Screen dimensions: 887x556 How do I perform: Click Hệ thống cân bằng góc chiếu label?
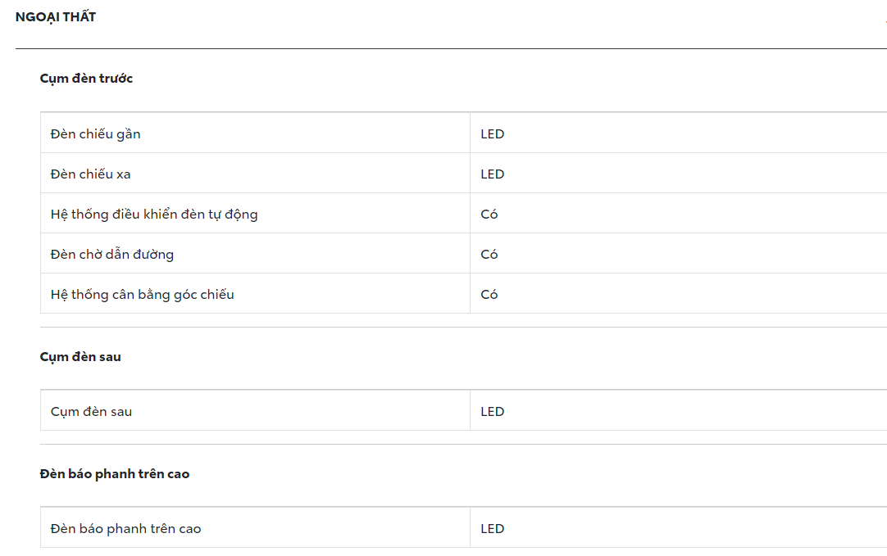[143, 295]
